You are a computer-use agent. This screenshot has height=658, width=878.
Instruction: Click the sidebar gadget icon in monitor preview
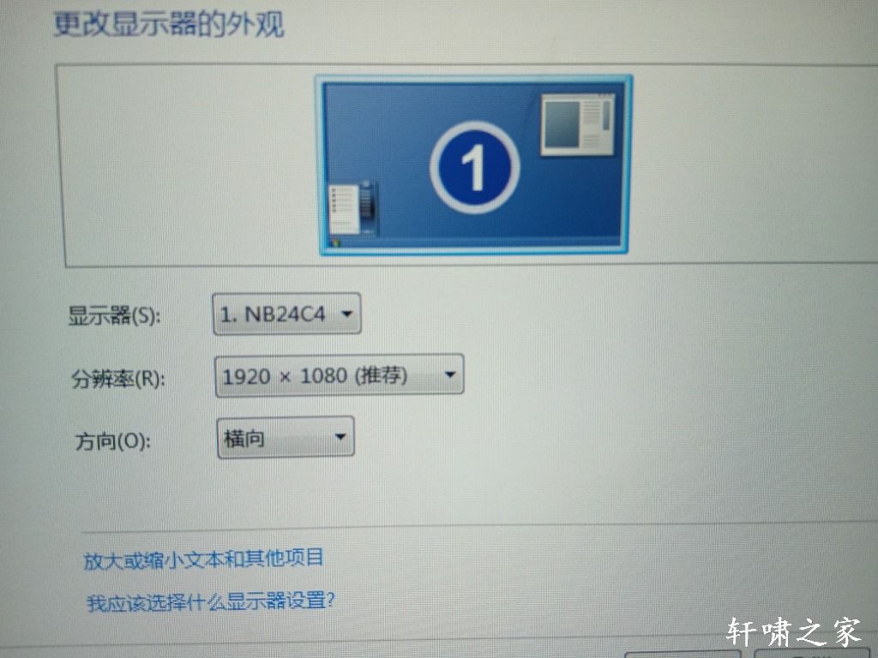[351, 209]
